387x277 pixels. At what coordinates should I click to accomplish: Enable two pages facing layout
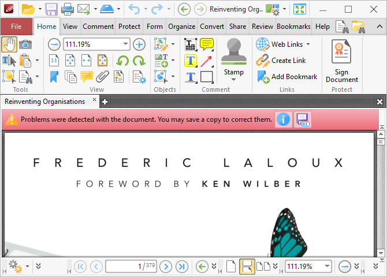[263, 267]
